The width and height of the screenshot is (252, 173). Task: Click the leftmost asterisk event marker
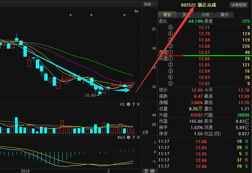tap(70, 16)
